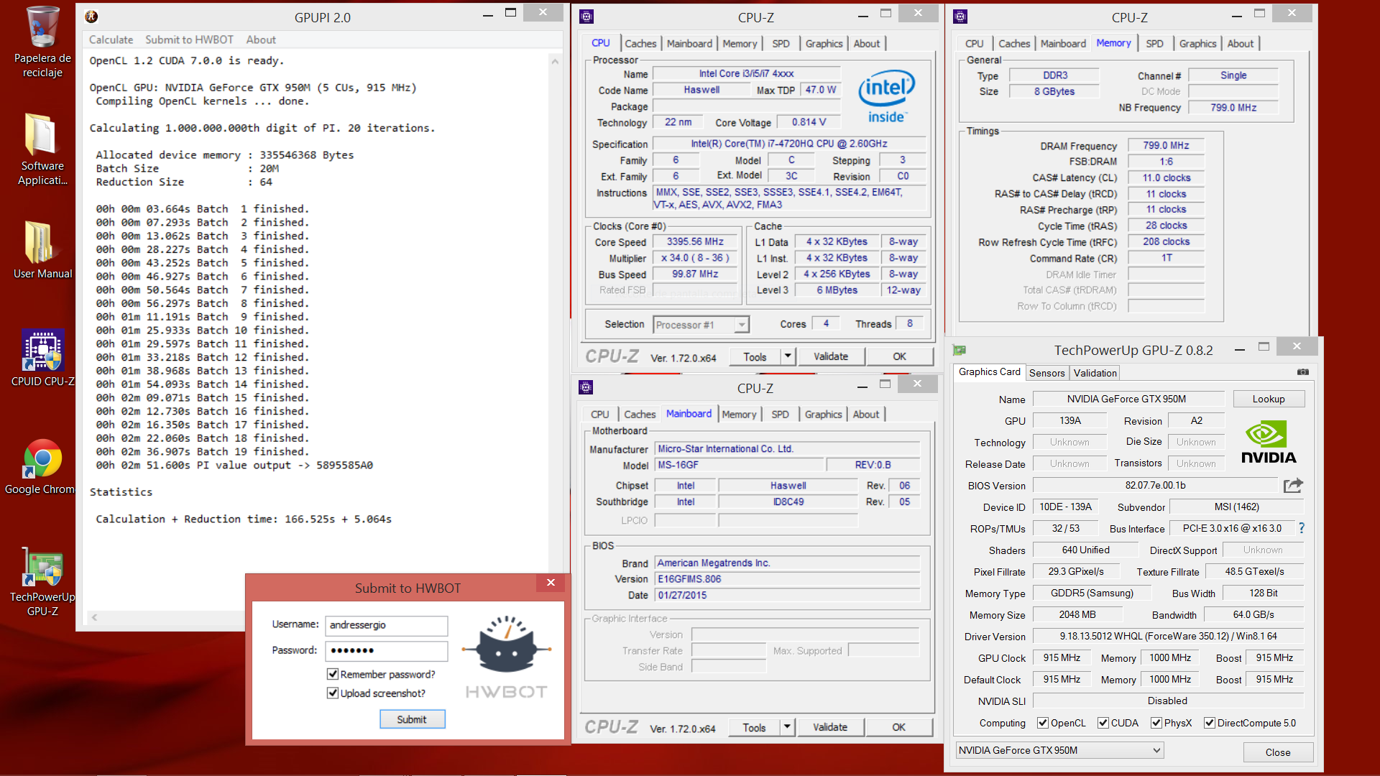
Task: Open Tools dropdown arrow in CPU-Z Mainboard window
Action: point(787,727)
